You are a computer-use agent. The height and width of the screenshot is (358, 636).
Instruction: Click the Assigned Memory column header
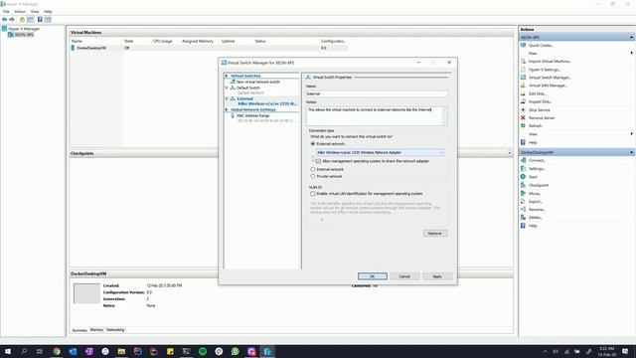point(198,41)
